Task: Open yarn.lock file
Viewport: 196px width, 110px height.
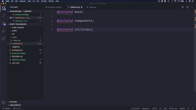Action: click(25, 63)
